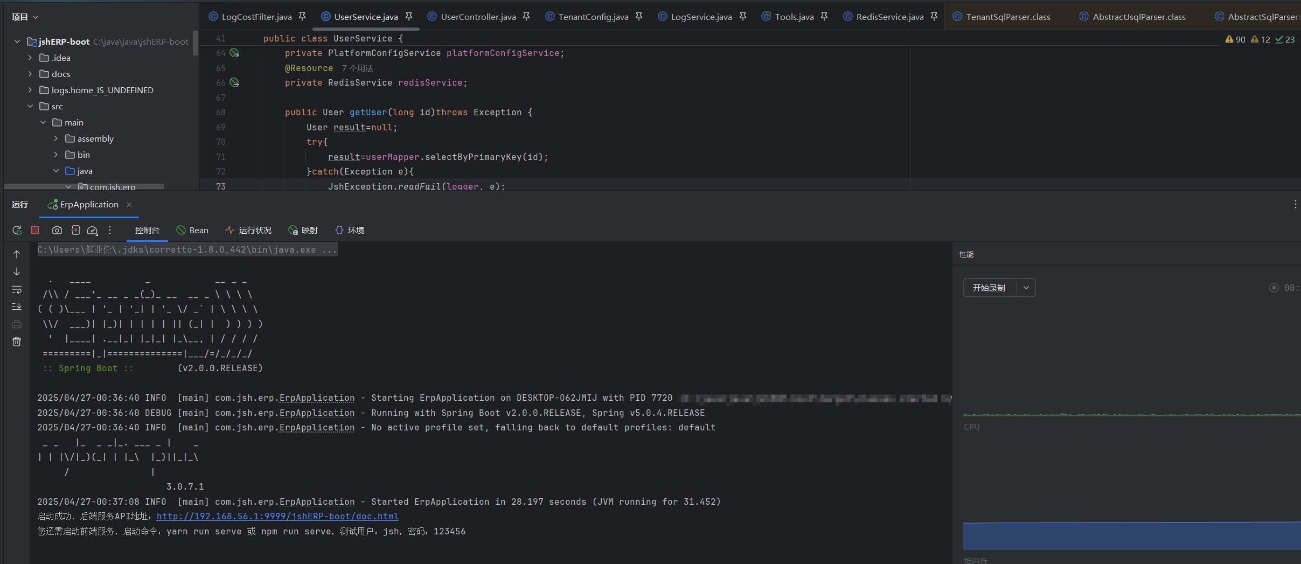Viewport: 1301px width, 564px height.
Task: Open the dropdown arrow beside 开始录制
Action: tap(1026, 288)
